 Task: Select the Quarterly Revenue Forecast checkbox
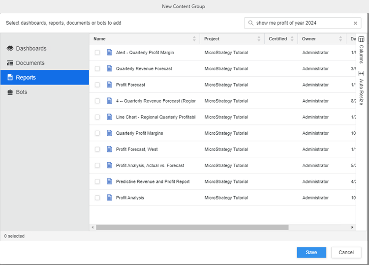point(97,69)
